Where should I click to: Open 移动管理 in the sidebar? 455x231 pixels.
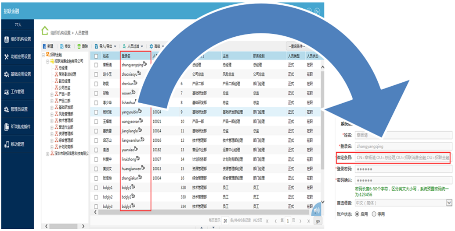18,144
